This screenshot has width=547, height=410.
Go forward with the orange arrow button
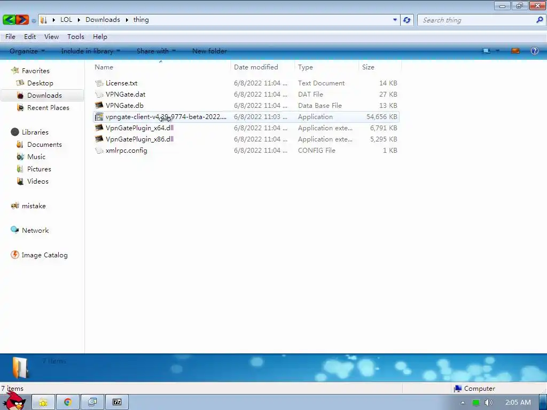coord(22,20)
